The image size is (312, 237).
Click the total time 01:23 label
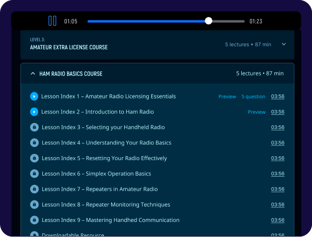pyautogui.click(x=255, y=21)
